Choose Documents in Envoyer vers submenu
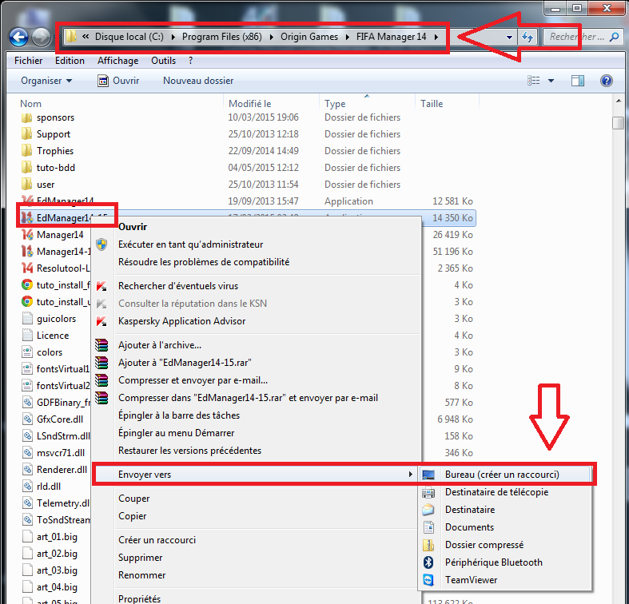The image size is (629, 604). pos(469,527)
